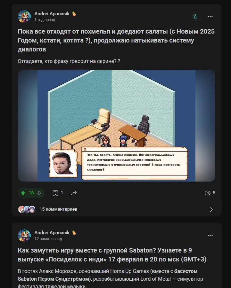The height and width of the screenshot is (288, 231).
Task: Open the 15 комментариев link
Action: click(58, 209)
